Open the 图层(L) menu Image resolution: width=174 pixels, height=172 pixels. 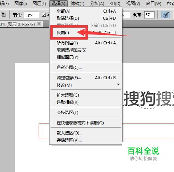(39, 3)
